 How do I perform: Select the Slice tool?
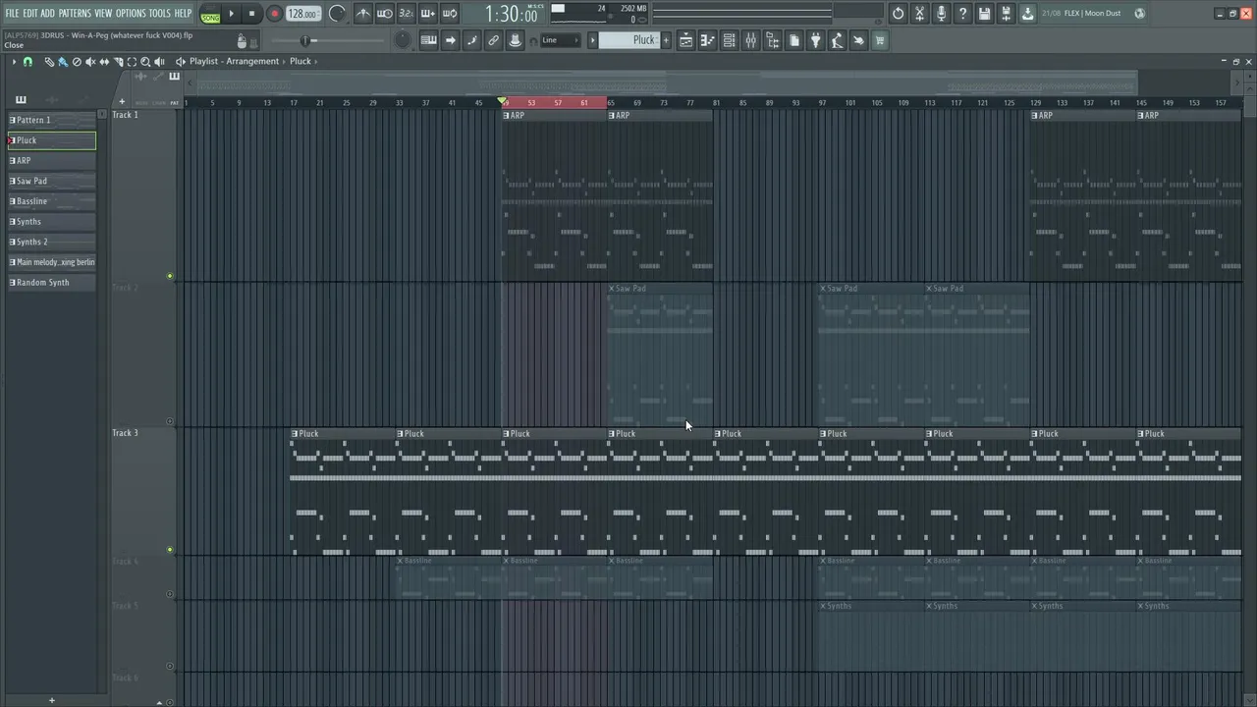(118, 62)
